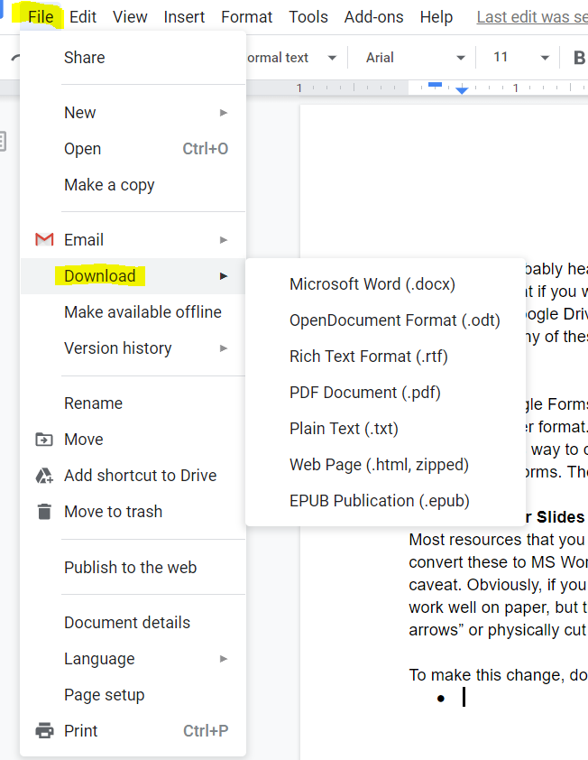This screenshot has height=760, width=588.
Task: Select the Version history entry
Action: tap(133, 348)
